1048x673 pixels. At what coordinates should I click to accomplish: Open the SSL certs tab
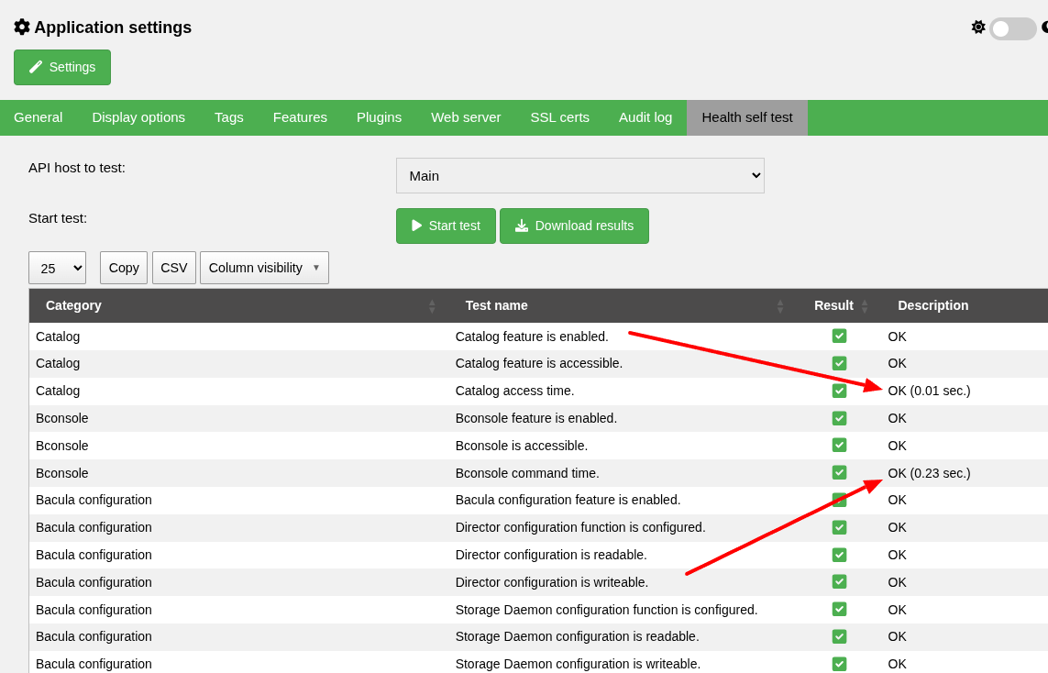(559, 117)
